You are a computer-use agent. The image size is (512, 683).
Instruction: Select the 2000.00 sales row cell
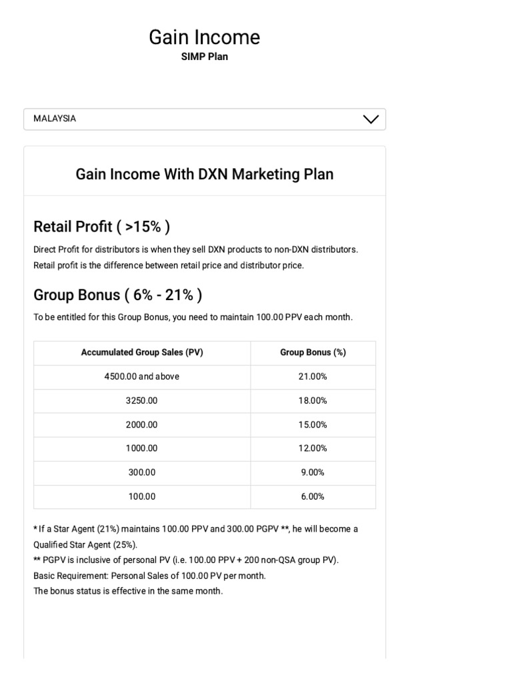[142, 425]
